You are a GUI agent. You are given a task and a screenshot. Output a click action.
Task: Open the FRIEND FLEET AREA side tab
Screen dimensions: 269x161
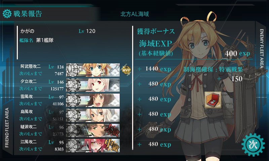pos(7,128)
